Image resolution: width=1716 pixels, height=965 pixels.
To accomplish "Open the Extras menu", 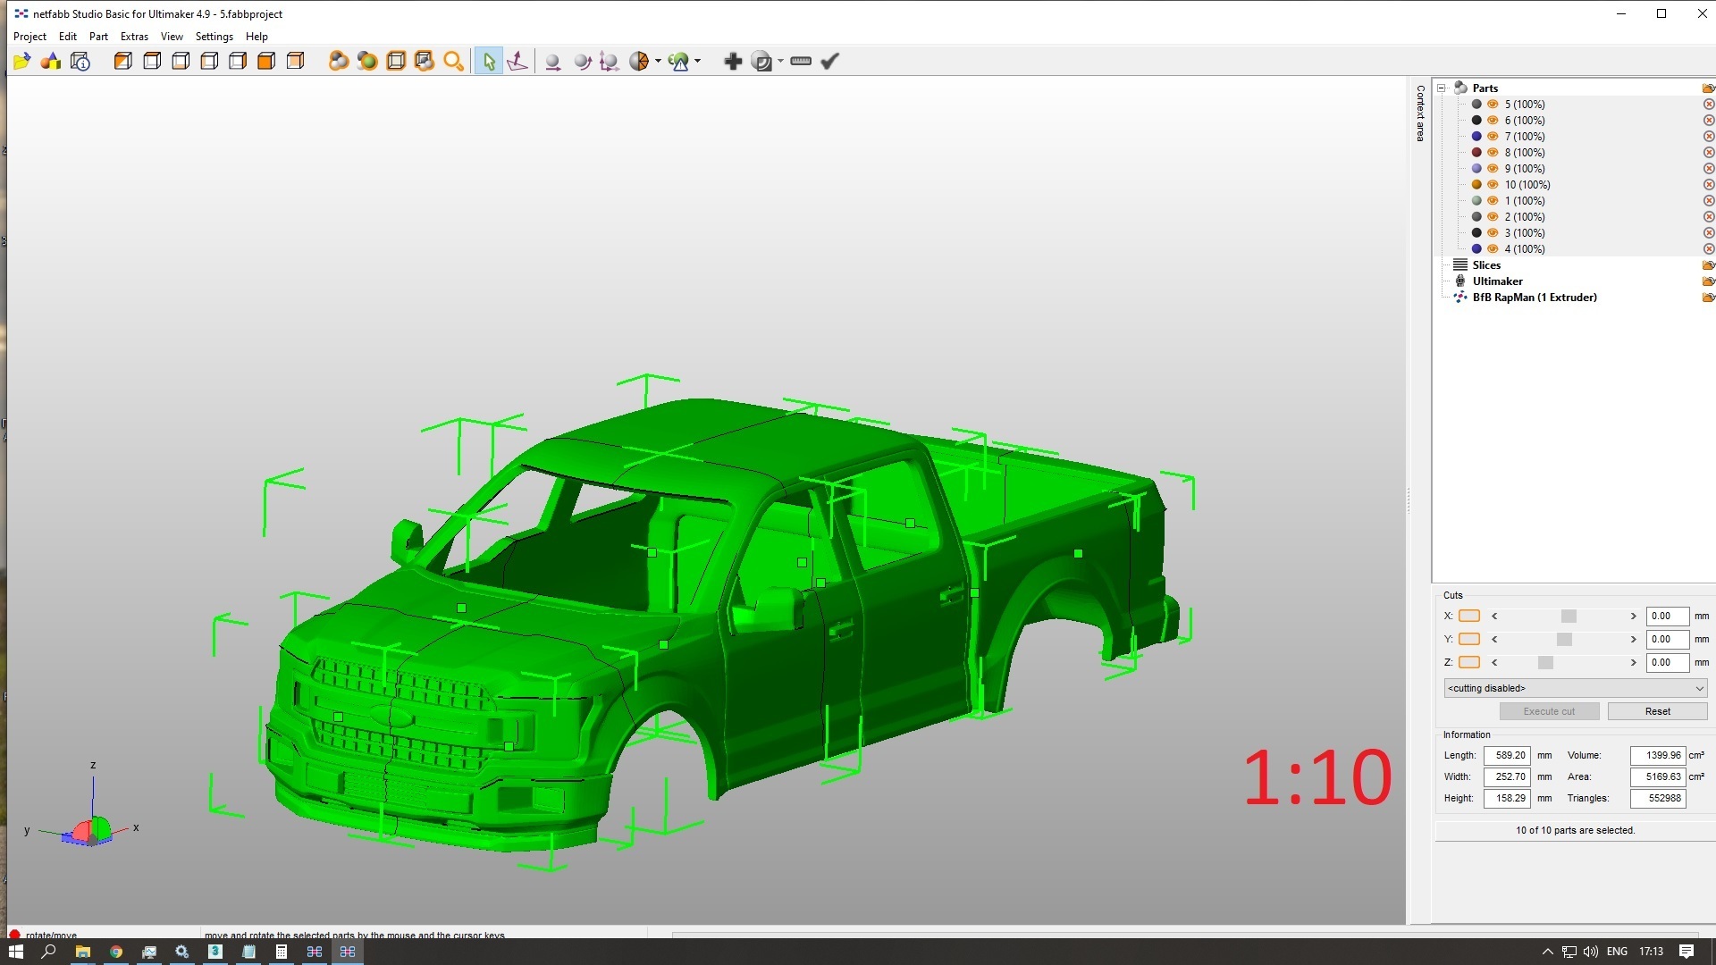I will pyautogui.click(x=134, y=37).
